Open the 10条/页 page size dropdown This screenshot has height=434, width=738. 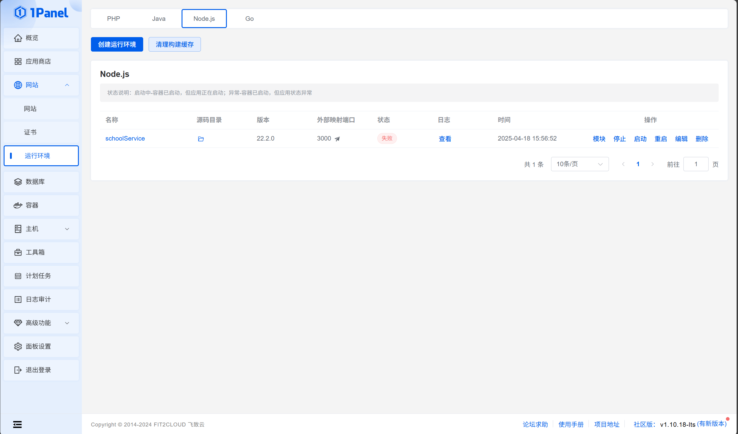click(580, 164)
